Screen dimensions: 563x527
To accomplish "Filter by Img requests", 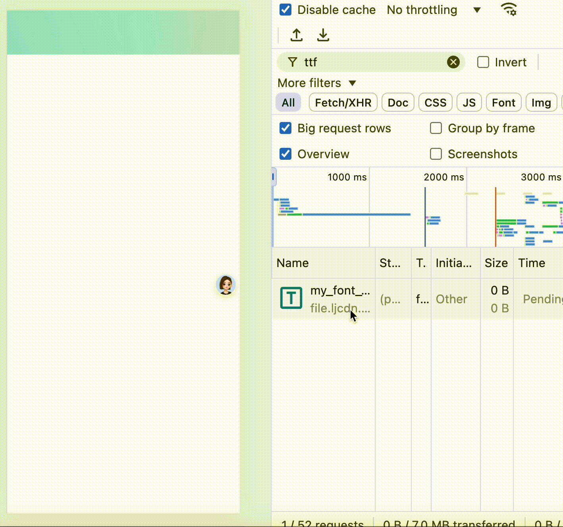I will click(541, 103).
